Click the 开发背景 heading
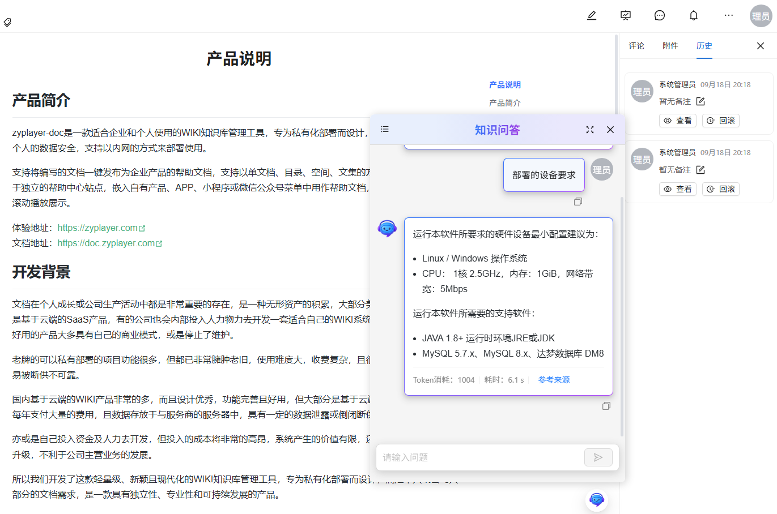The height and width of the screenshot is (514, 777). [x=41, y=272]
